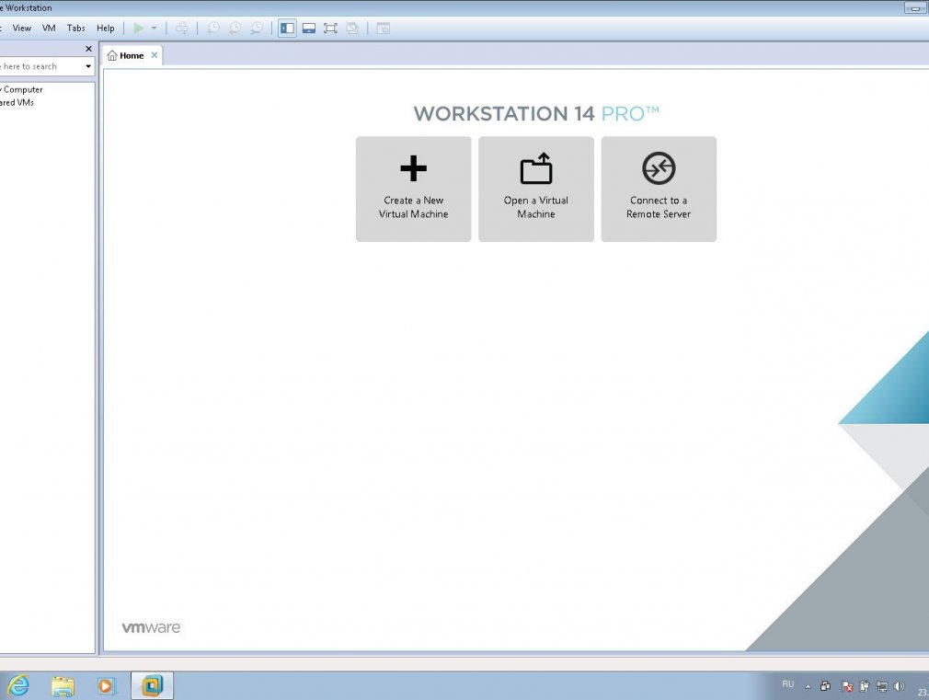This screenshot has width=929, height=700.
Task: Select Shared VMs in the library tree
Action: click(17, 102)
